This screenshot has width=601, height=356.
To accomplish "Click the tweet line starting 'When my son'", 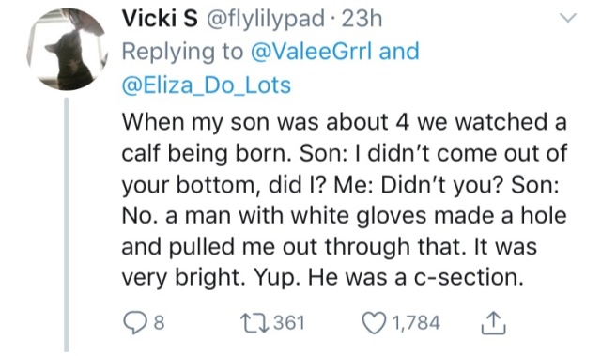I will click(345, 122).
